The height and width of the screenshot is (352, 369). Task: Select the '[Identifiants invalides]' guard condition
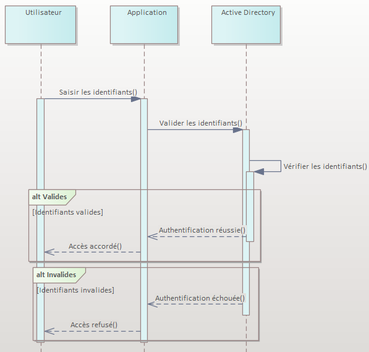[x=75, y=290]
